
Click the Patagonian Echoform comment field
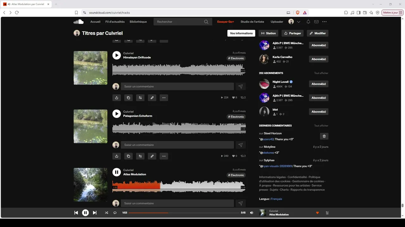pos(177,145)
